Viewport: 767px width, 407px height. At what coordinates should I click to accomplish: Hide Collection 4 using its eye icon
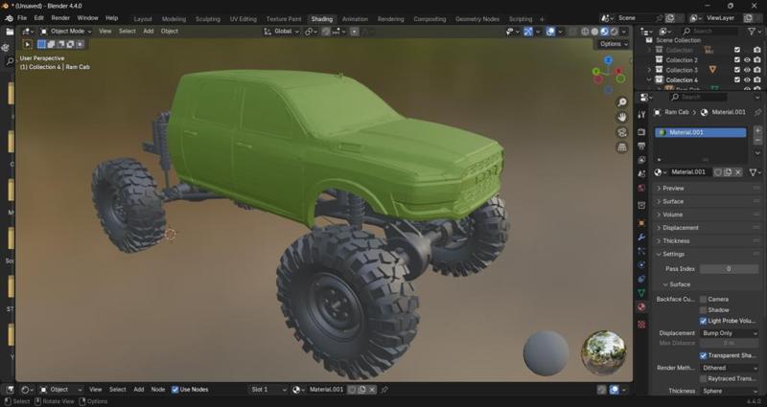coord(747,79)
